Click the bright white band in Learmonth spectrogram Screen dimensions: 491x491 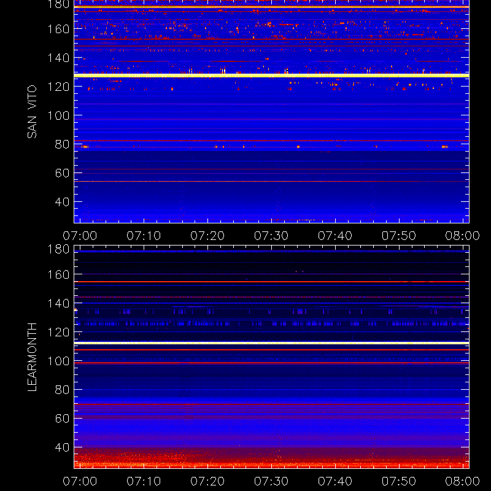(x=271, y=343)
